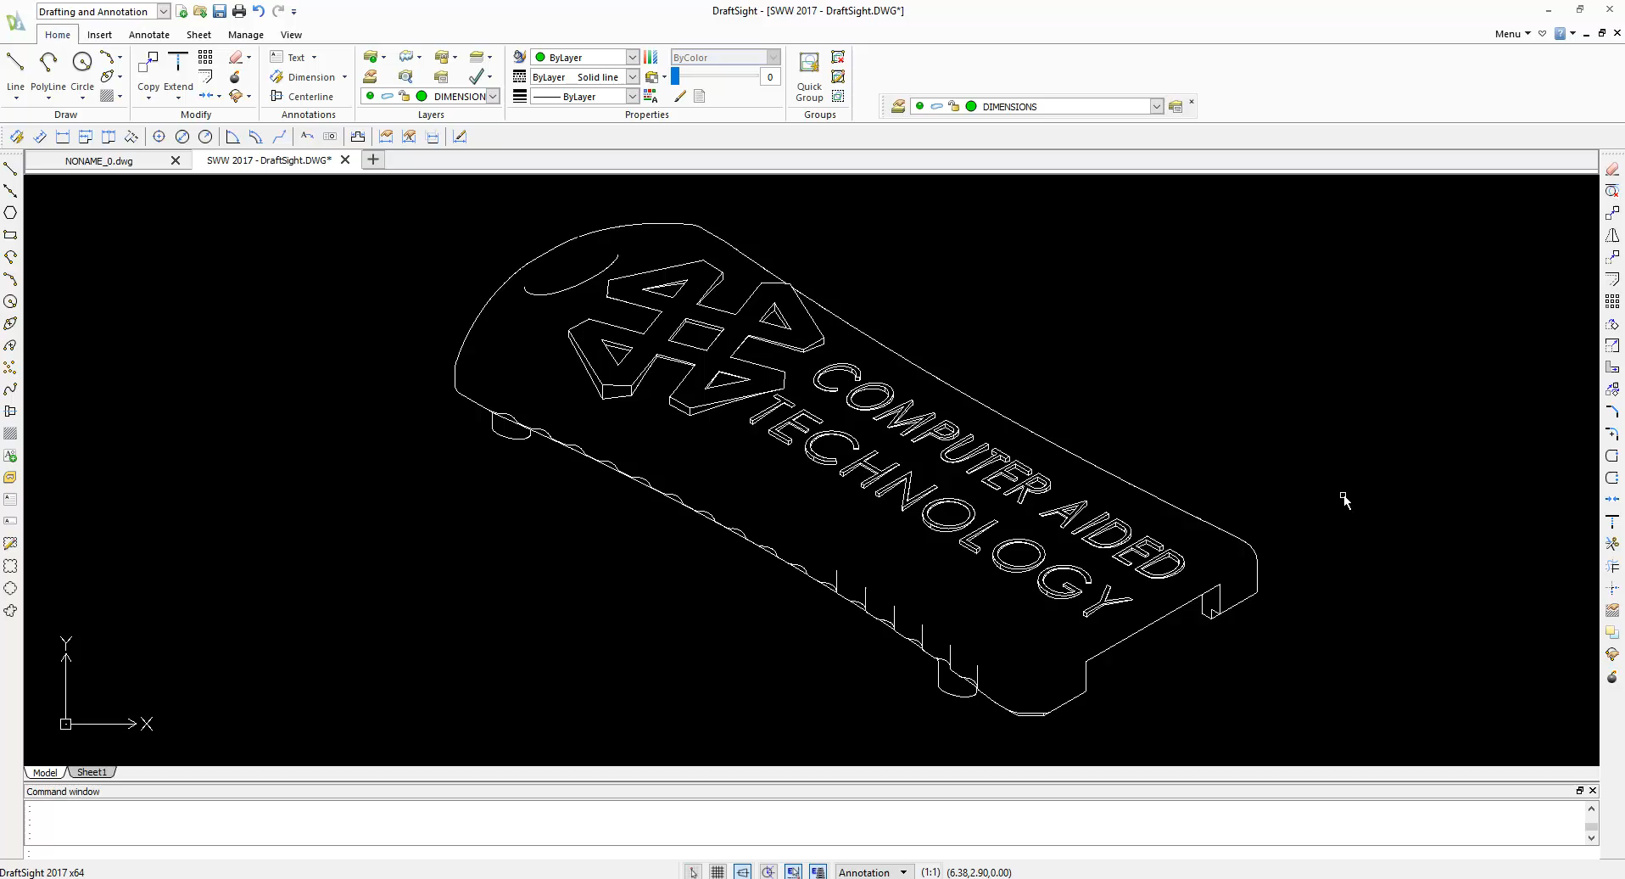Click the Delete eraser icon in right toolbar
Viewport: 1625px width, 879px height.
(x=1612, y=169)
